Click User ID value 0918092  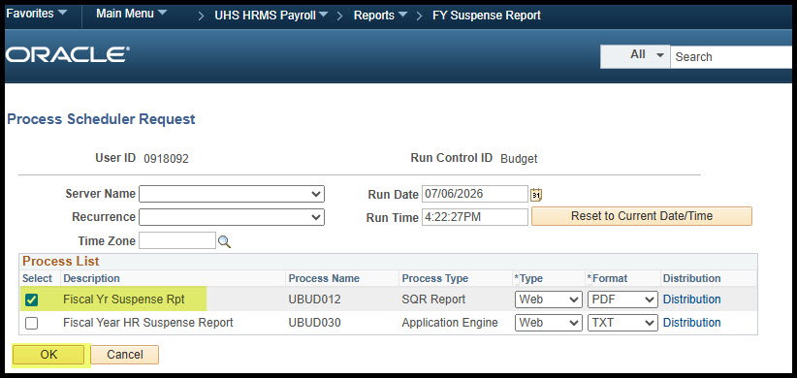166,159
